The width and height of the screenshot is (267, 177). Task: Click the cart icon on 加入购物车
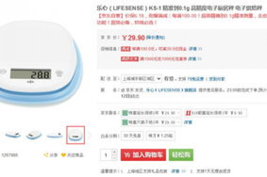pos(128,155)
